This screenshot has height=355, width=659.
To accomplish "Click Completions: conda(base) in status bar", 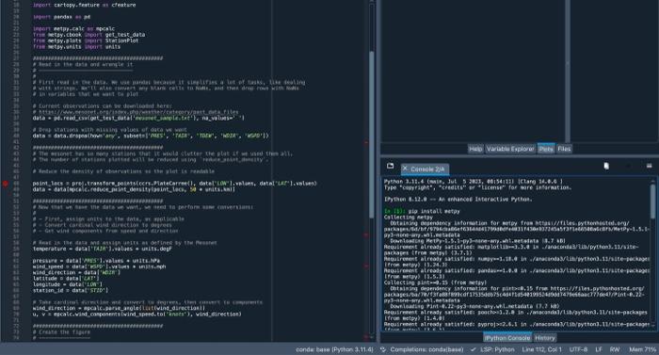I will click(x=426, y=349).
